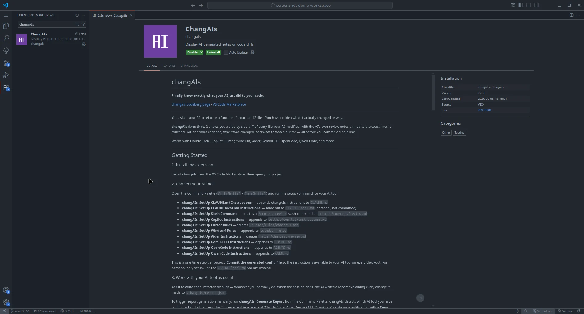
Task: Click the 0/5 reviewed status item
Action: click(45, 311)
